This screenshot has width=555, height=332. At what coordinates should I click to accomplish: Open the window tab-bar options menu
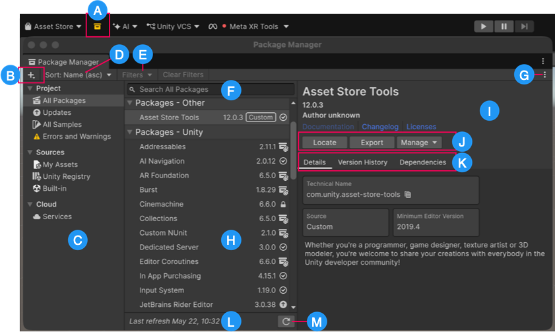542,61
